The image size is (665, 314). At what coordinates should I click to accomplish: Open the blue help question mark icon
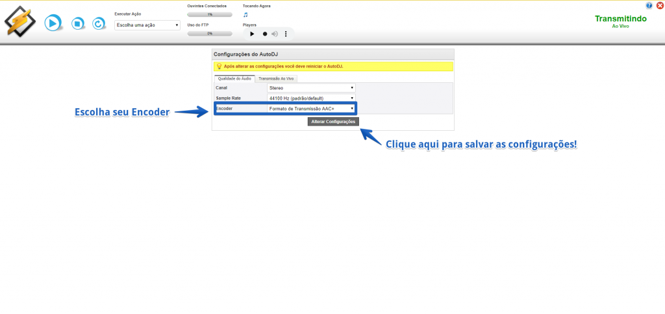pyautogui.click(x=649, y=5)
